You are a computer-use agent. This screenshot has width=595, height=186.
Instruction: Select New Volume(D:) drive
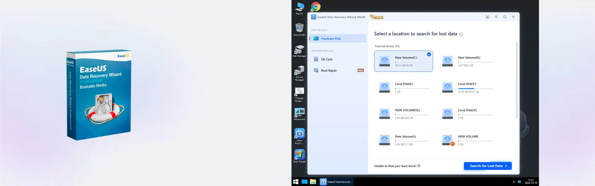pos(467,61)
